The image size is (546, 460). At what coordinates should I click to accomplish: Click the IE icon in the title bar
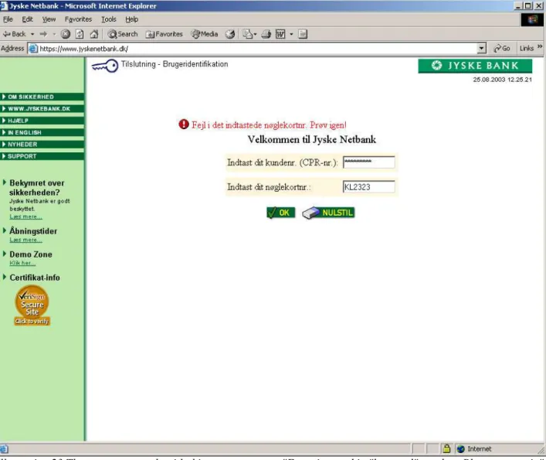point(3,5)
